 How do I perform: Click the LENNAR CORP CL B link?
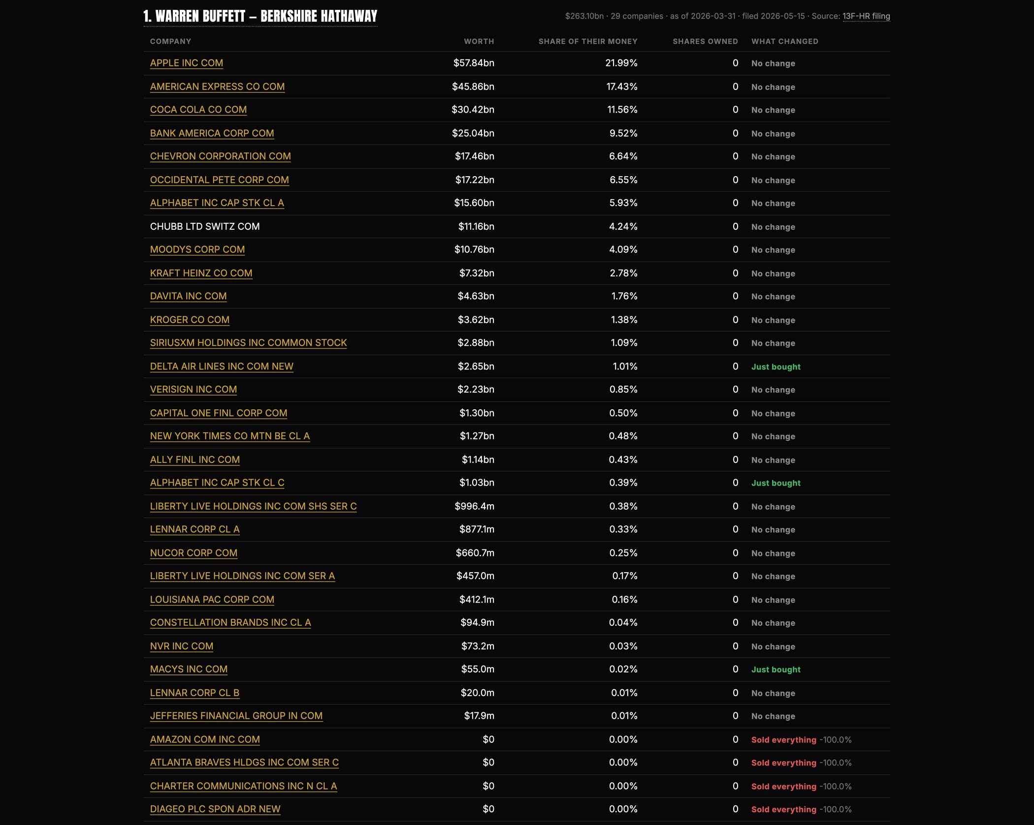pyautogui.click(x=195, y=693)
